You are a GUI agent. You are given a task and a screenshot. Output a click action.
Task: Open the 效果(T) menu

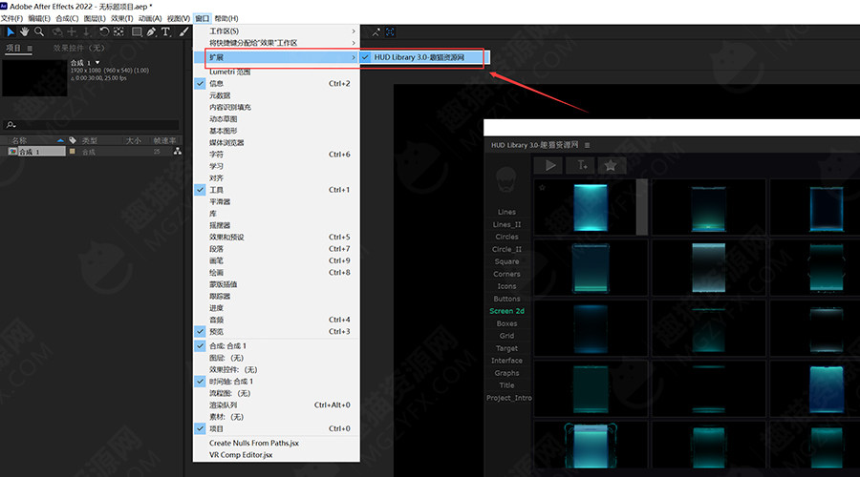point(121,18)
